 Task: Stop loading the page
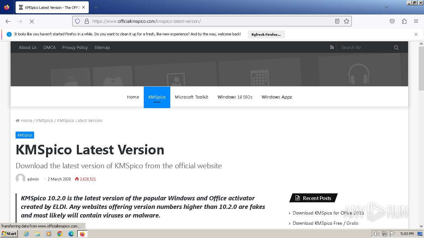click(x=32, y=21)
